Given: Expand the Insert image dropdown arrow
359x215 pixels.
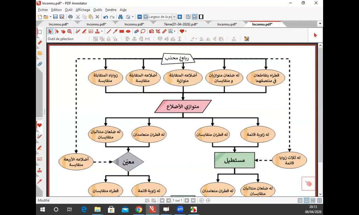Looking at the screenshot, I should [175, 31].
